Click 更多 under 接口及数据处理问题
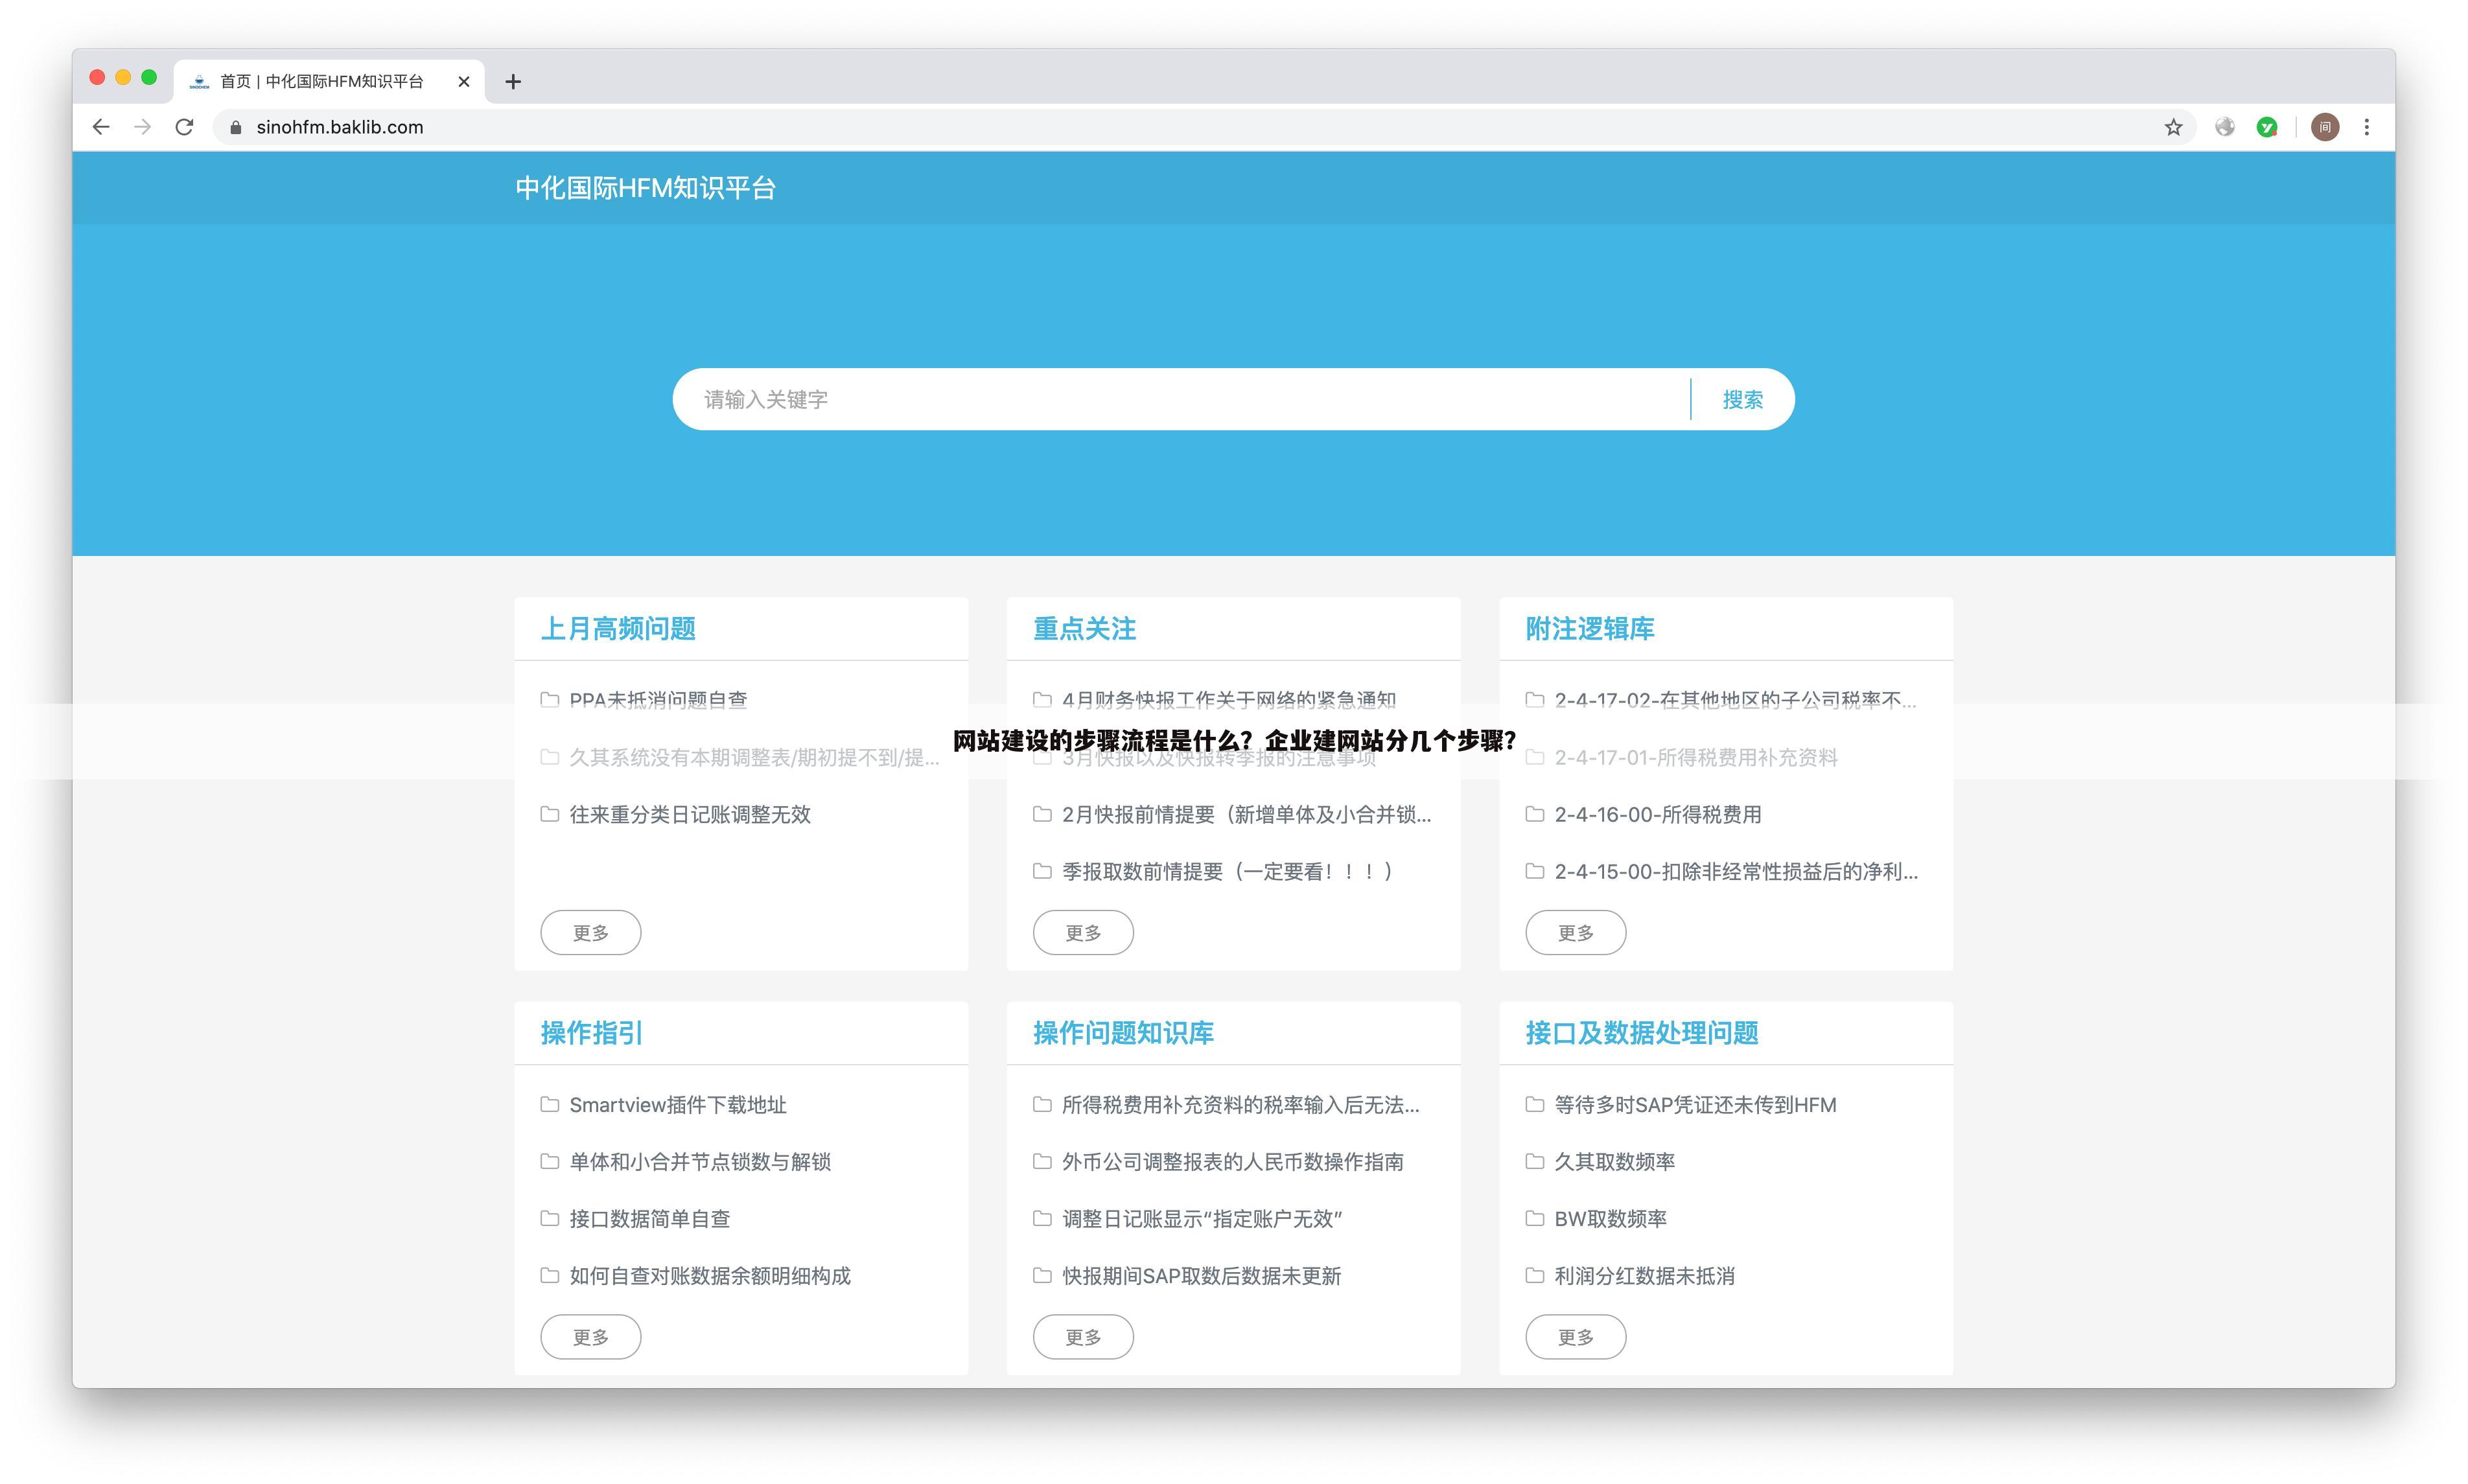Screen dimensions: 2468x1484 (1575, 1336)
